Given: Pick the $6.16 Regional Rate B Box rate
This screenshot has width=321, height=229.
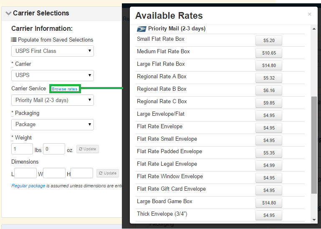Looking at the screenshot, I should pyautogui.click(x=268, y=90).
